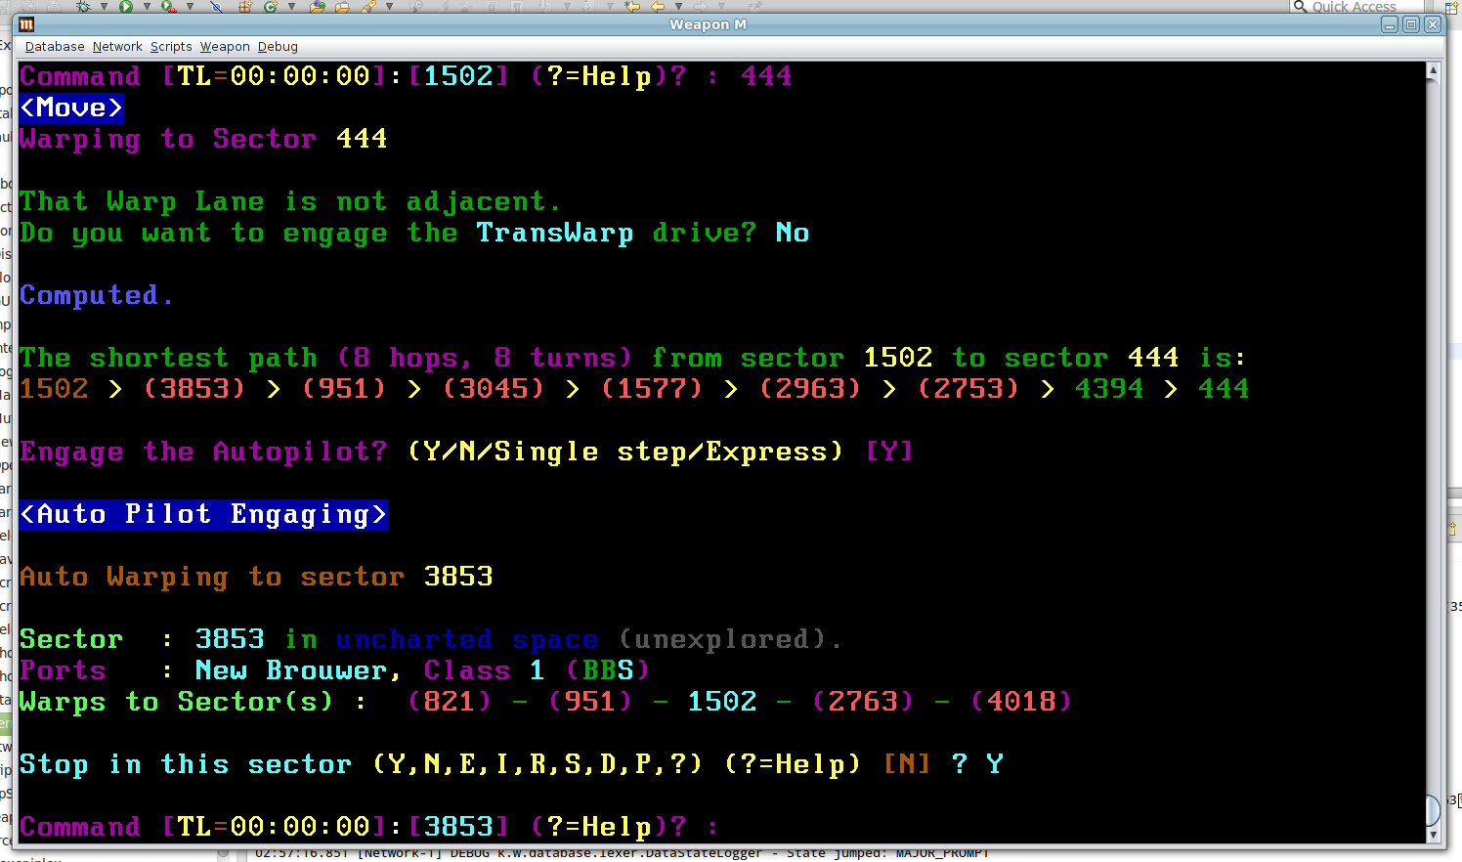Screen dimensions: 1462x862
Task: Open the Scripts menu
Action: (171, 46)
